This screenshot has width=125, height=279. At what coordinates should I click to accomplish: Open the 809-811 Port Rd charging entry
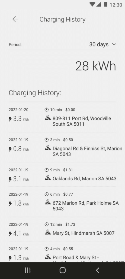coord(62,117)
